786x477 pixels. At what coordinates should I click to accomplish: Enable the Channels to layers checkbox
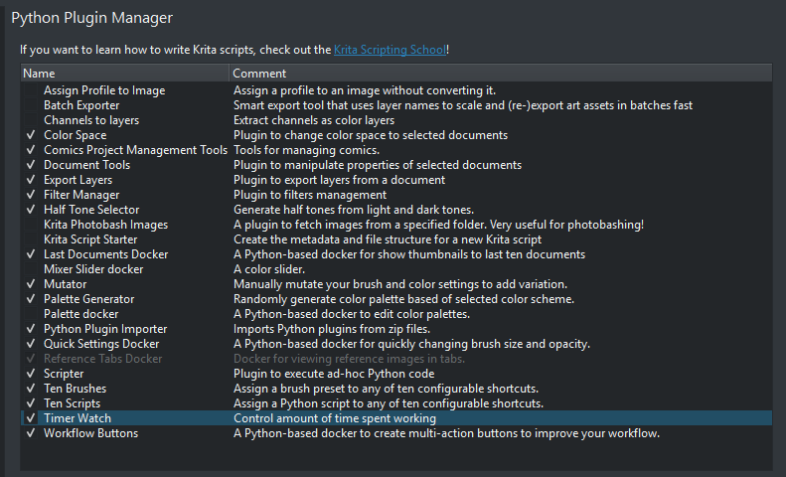click(x=31, y=120)
